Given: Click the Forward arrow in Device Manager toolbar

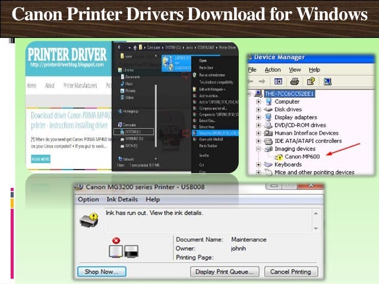Looking at the screenshot, I should 262,81.
